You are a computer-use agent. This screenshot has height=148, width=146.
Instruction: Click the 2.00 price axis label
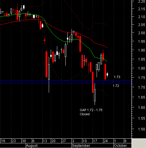click(x=142, y=33)
